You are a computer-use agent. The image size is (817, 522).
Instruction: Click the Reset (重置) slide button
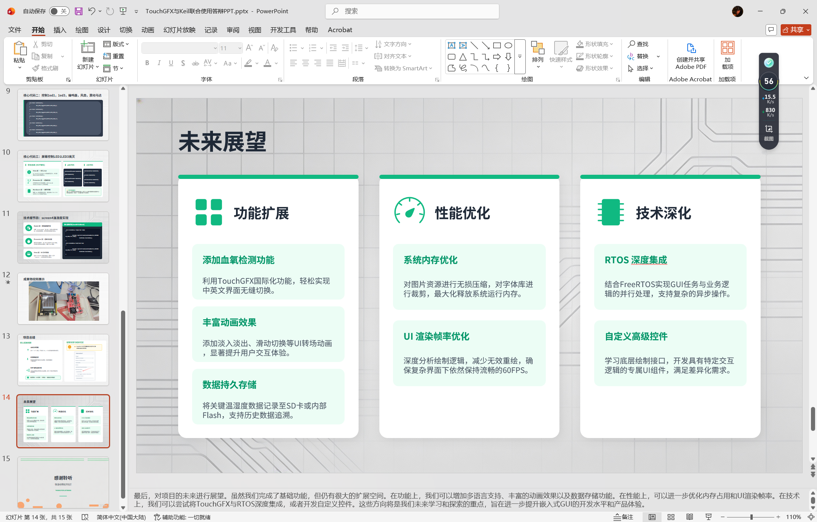(114, 56)
